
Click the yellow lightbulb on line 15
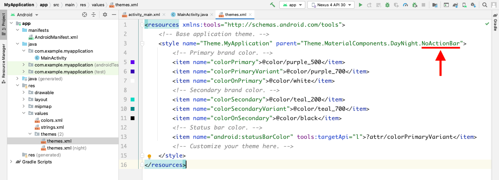click(x=149, y=156)
